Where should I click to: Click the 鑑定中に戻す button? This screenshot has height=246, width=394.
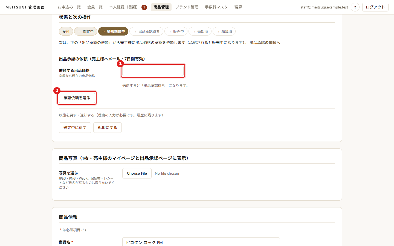(75, 128)
